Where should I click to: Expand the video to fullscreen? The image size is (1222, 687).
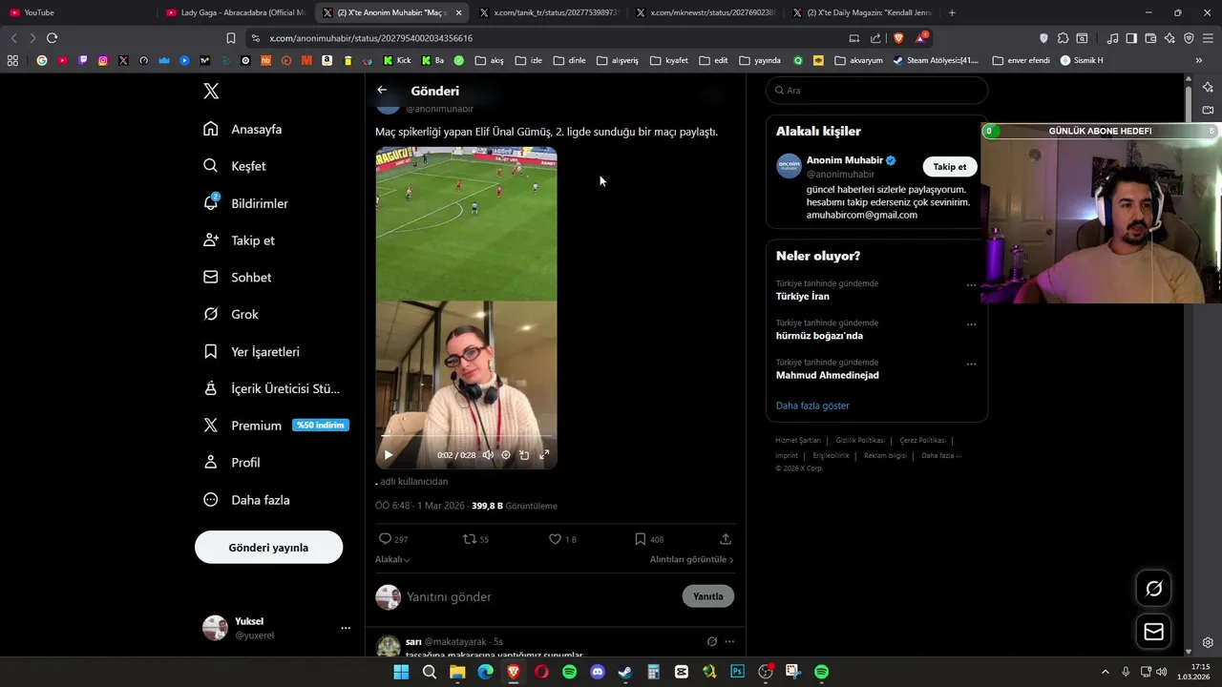point(544,455)
